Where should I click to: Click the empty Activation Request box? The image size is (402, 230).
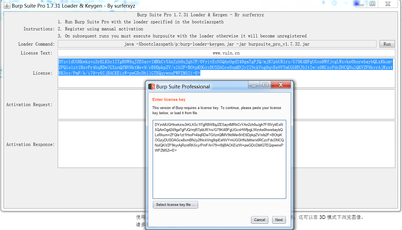[100, 104]
